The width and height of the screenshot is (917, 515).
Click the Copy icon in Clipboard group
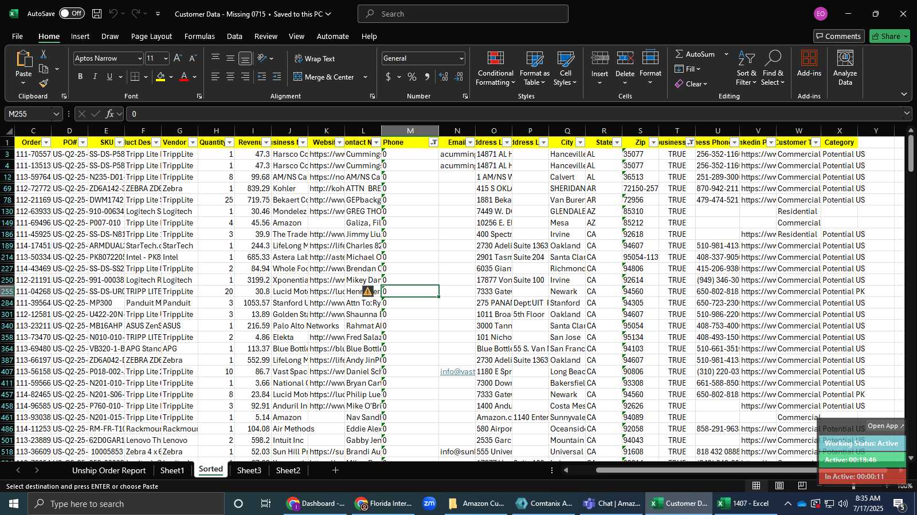click(44, 69)
